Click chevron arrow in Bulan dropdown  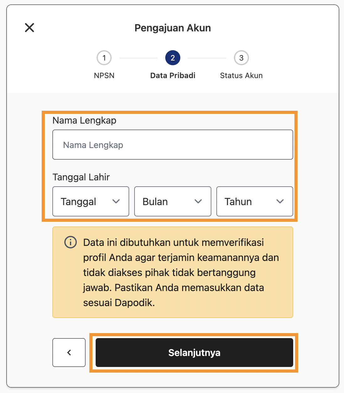[x=198, y=201]
